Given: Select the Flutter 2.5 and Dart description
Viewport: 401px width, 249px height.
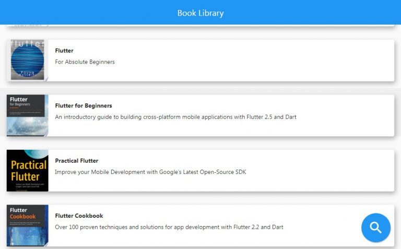Looking at the screenshot, I should [x=175, y=117].
